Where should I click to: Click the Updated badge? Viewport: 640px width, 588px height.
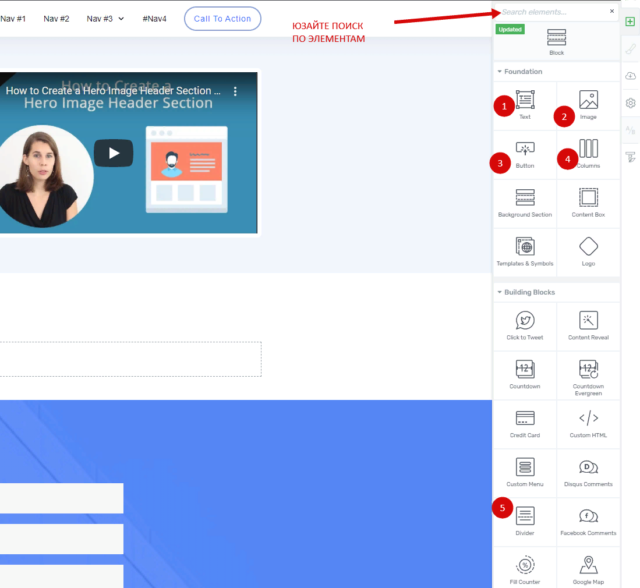point(510,29)
